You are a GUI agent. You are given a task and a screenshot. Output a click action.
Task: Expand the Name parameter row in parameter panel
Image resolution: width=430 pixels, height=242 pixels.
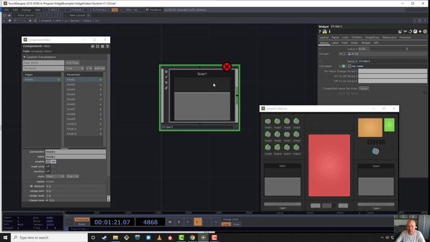point(320,61)
